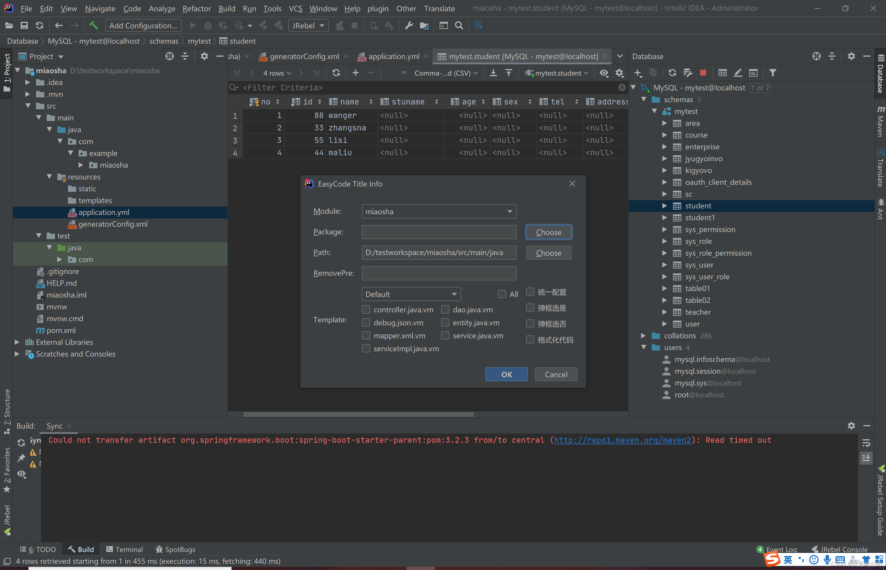Image resolution: width=886 pixels, height=570 pixels.
Task: Switch to the generatorConfig.xml tab
Action: [x=304, y=56]
